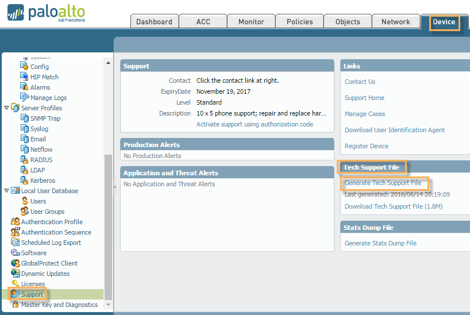Select Syslog label in the tree

[x=39, y=129]
